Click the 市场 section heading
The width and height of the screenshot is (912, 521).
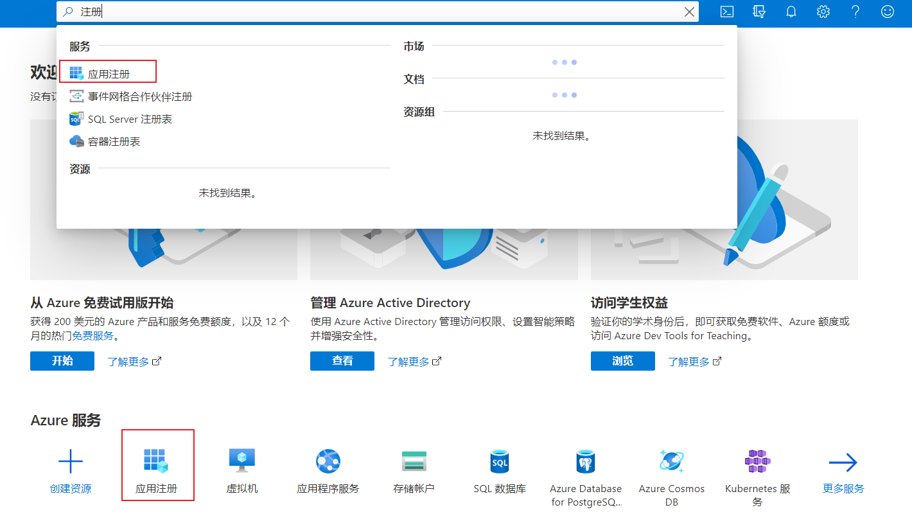tap(414, 46)
